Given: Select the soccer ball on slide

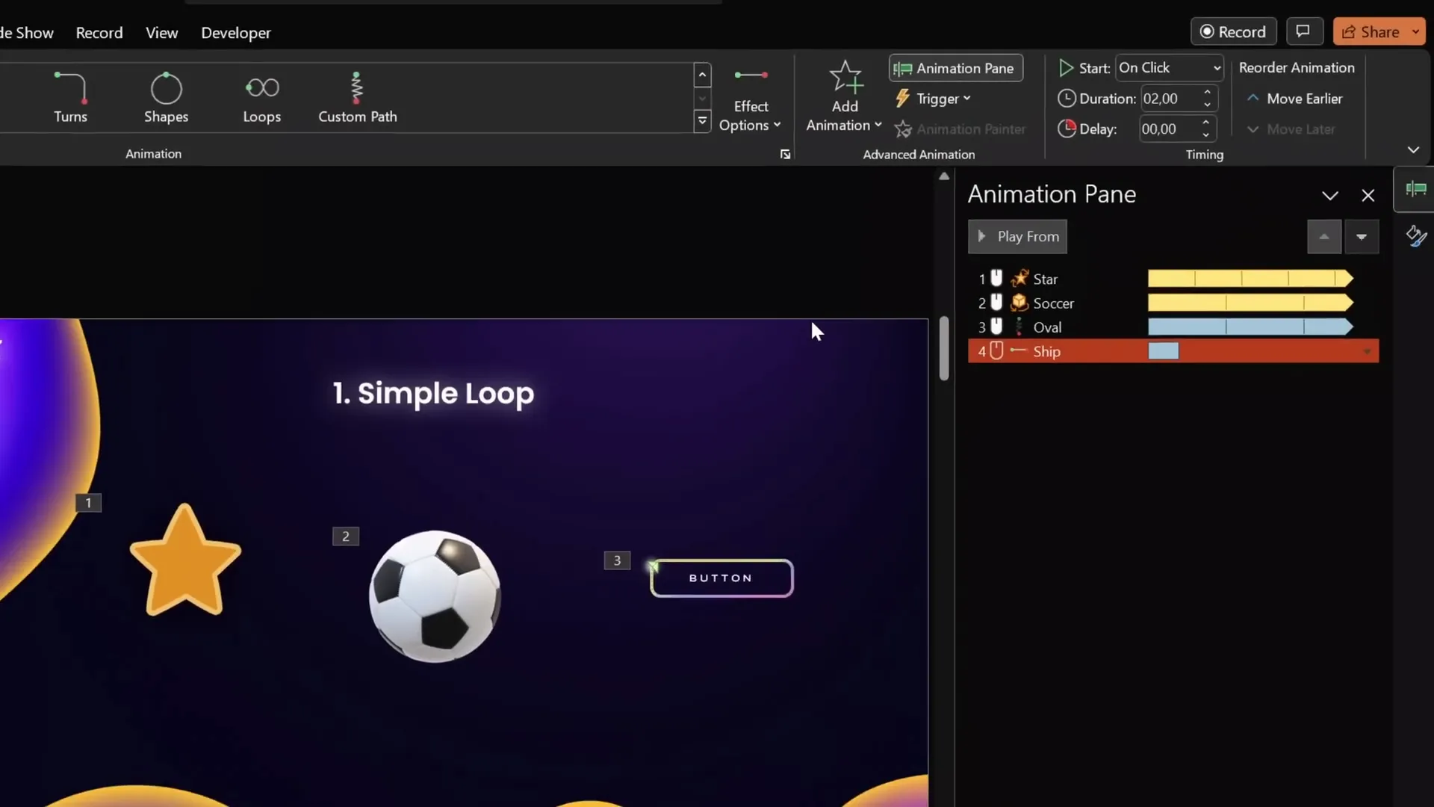Looking at the screenshot, I should (435, 596).
